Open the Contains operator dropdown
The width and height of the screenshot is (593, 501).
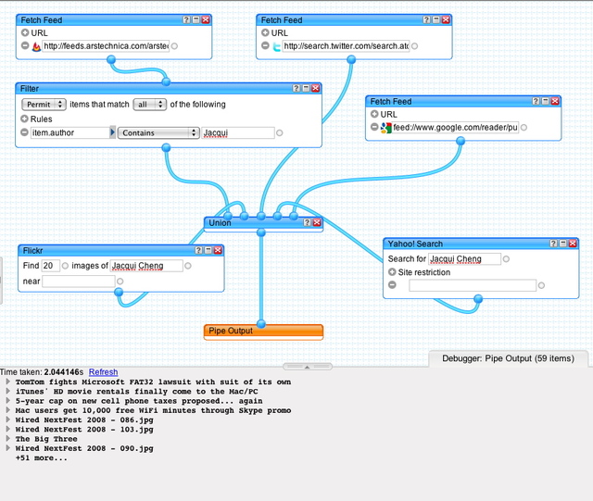pos(158,132)
